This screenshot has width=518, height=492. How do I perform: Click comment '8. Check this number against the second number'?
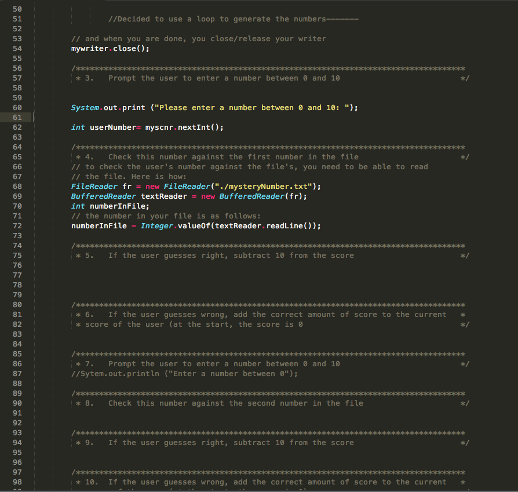pos(220,403)
